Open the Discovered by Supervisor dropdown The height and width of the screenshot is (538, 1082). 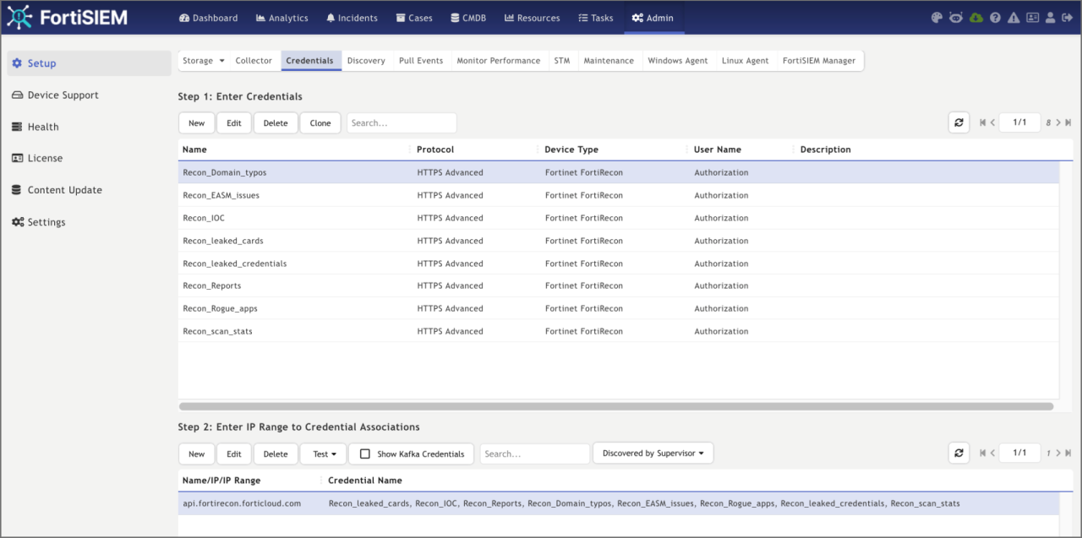(653, 453)
